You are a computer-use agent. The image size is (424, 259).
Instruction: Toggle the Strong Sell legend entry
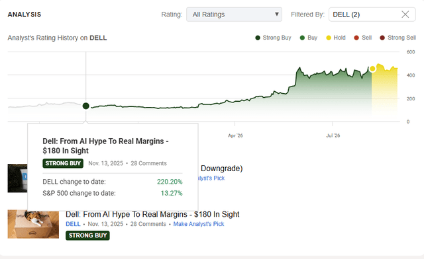click(397, 38)
